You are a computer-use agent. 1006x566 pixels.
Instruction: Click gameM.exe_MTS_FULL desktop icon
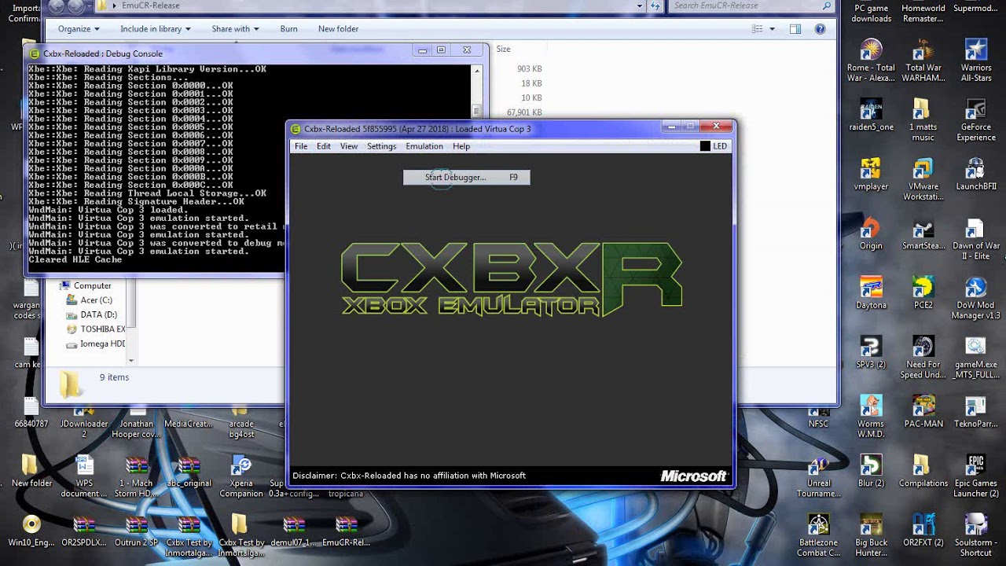click(x=975, y=358)
